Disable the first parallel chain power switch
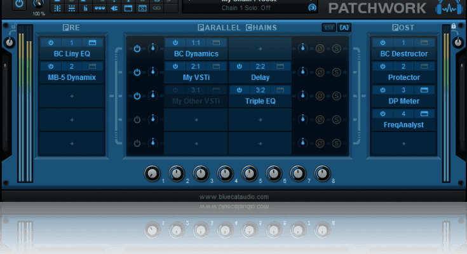 [137, 48]
